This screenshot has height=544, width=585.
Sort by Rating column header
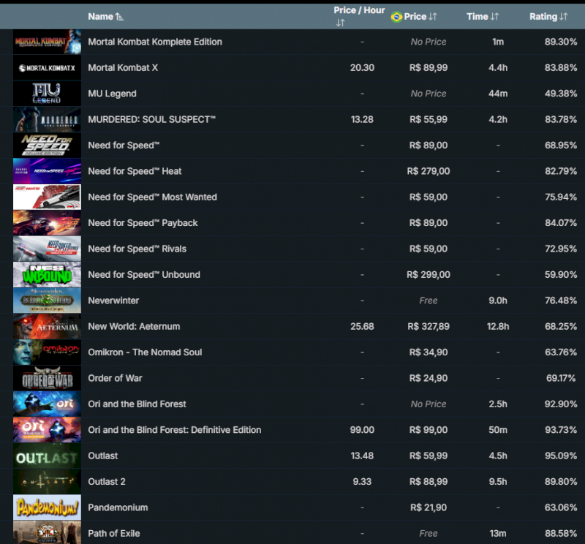click(548, 17)
